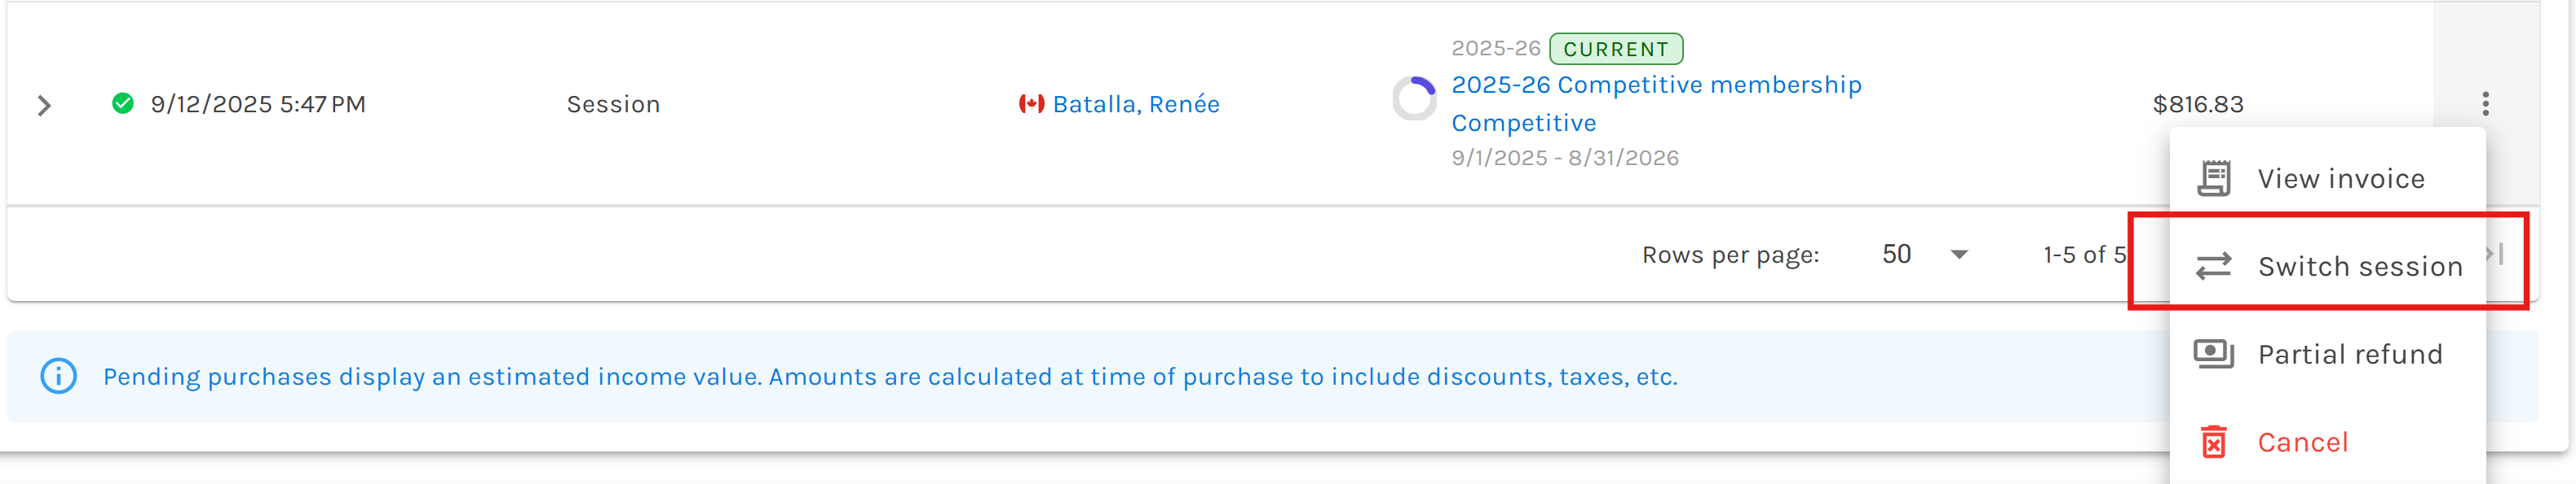Click the info icon in pending purchases notice
2576x484 pixels.
point(59,377)
